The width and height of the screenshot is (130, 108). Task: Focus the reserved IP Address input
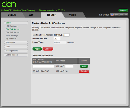pyautogui.click(x=69, y=66)
